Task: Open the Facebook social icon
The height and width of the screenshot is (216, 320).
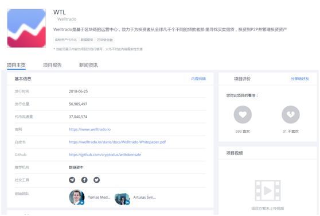Action: pos(84,180)
